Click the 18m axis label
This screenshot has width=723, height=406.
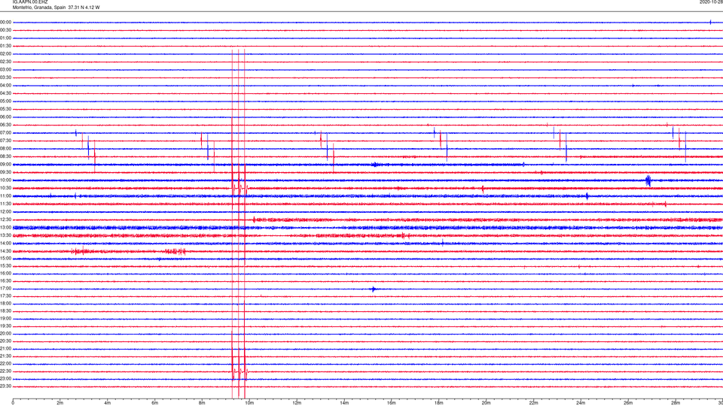(x=438, y=403)
